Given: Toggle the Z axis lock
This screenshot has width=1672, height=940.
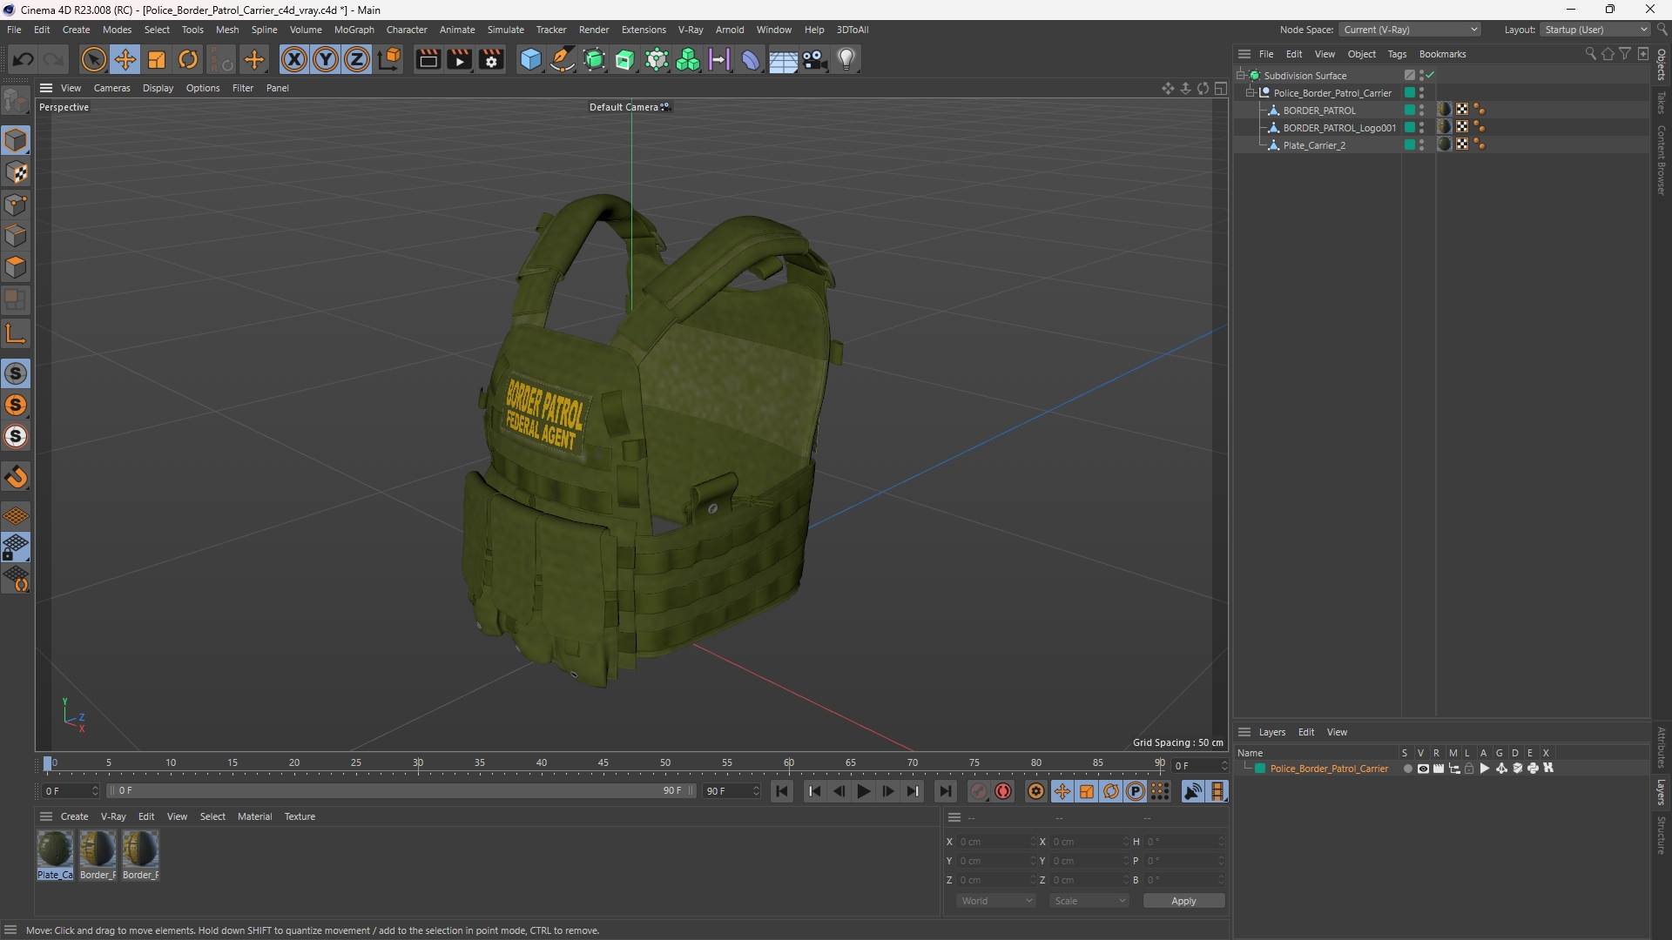Looking at the screenshot, I should 357,59.
